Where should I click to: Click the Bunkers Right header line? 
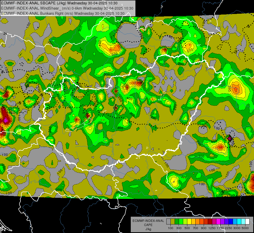pos(63,13)
